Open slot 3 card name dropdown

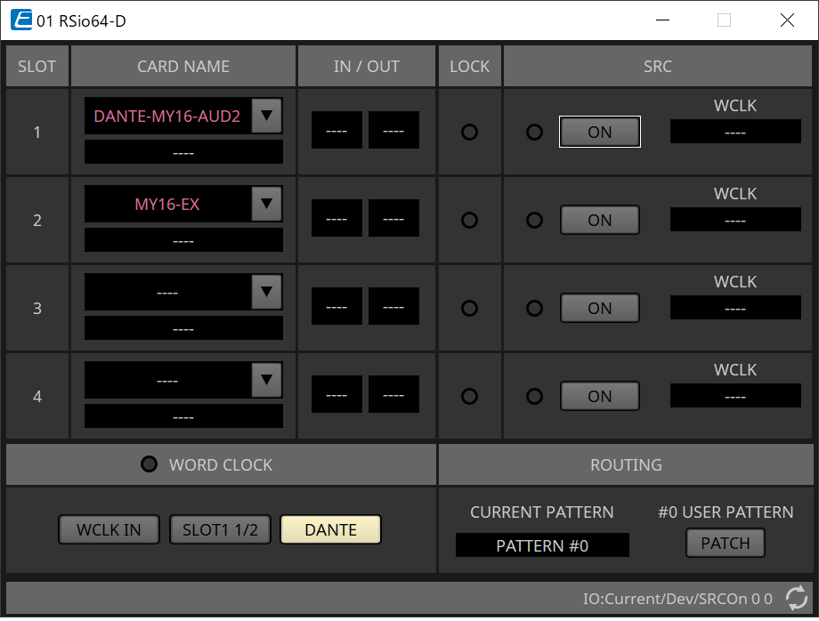(266, 292)
